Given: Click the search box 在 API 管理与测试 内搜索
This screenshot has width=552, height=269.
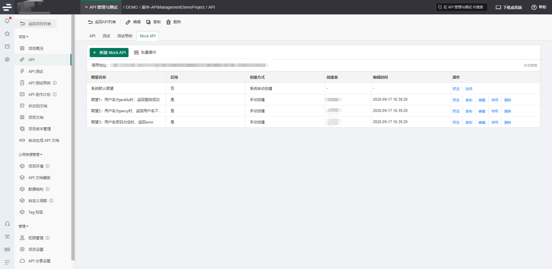Looking at the screenshot, I should tap(461, 7).
